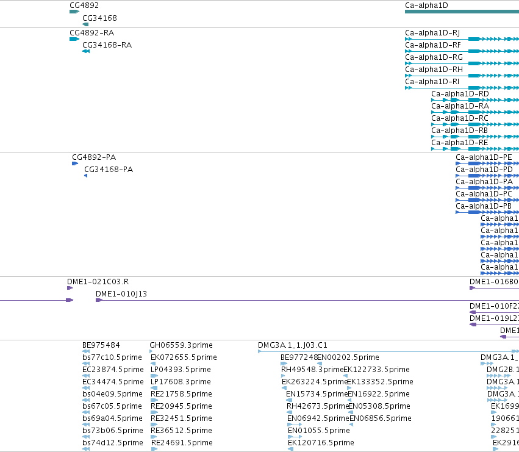
Task: Click feature DMG3A.1_1.J03.C1
Action: [293, 345]
